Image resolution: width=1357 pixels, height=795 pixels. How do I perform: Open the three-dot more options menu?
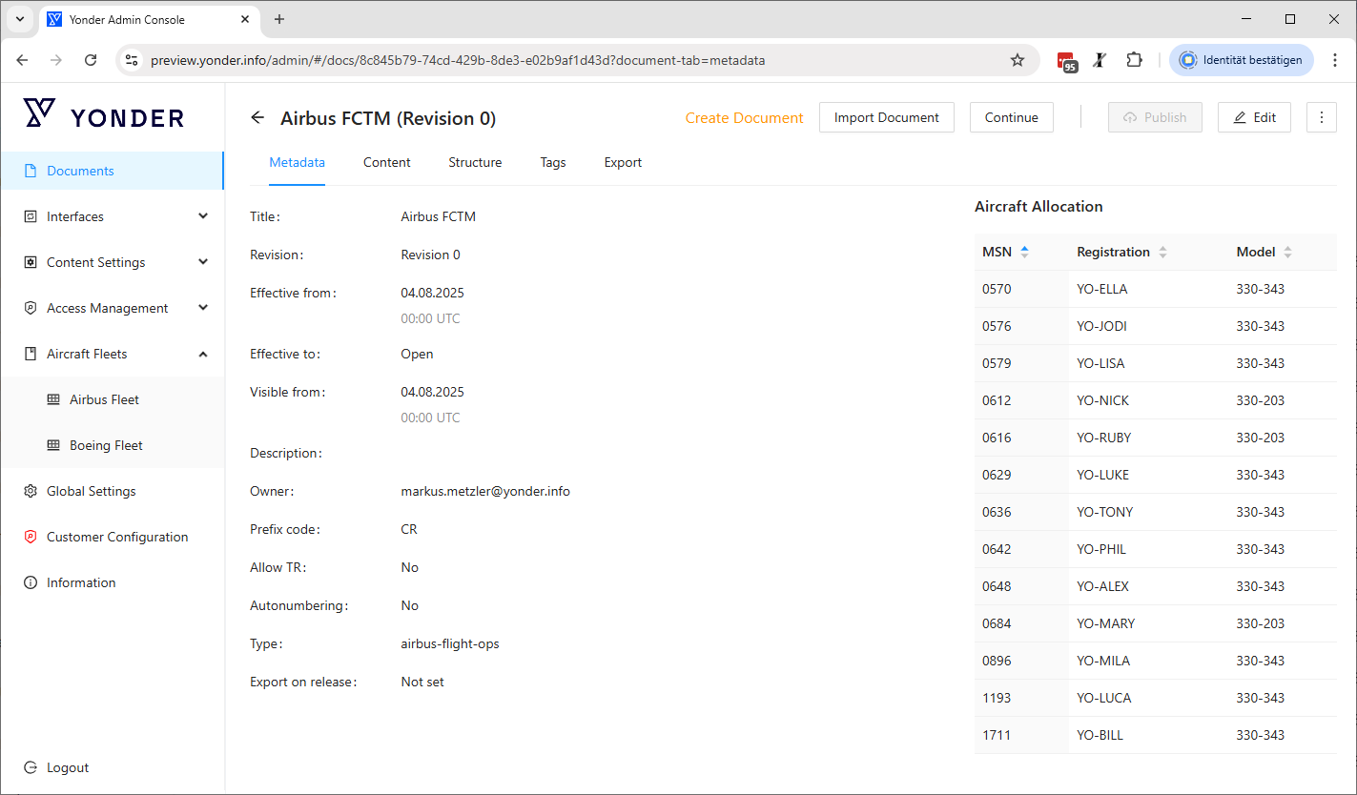pyautogui.click(x=1321, y=117)
